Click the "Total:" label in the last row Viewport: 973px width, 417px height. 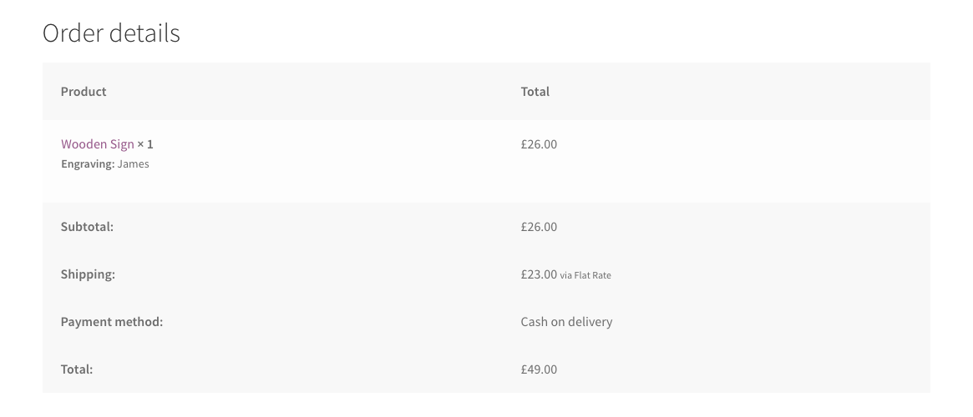click(77, 369)
